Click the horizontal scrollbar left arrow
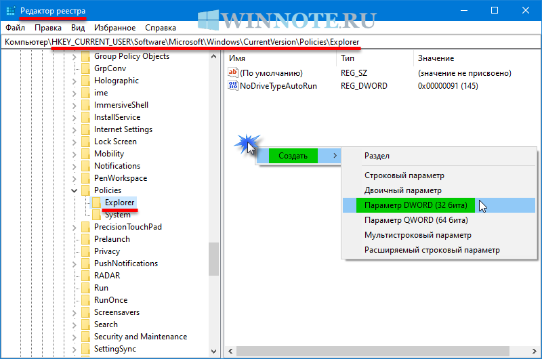Screen dimensions: 542x359 click(230, 352)
